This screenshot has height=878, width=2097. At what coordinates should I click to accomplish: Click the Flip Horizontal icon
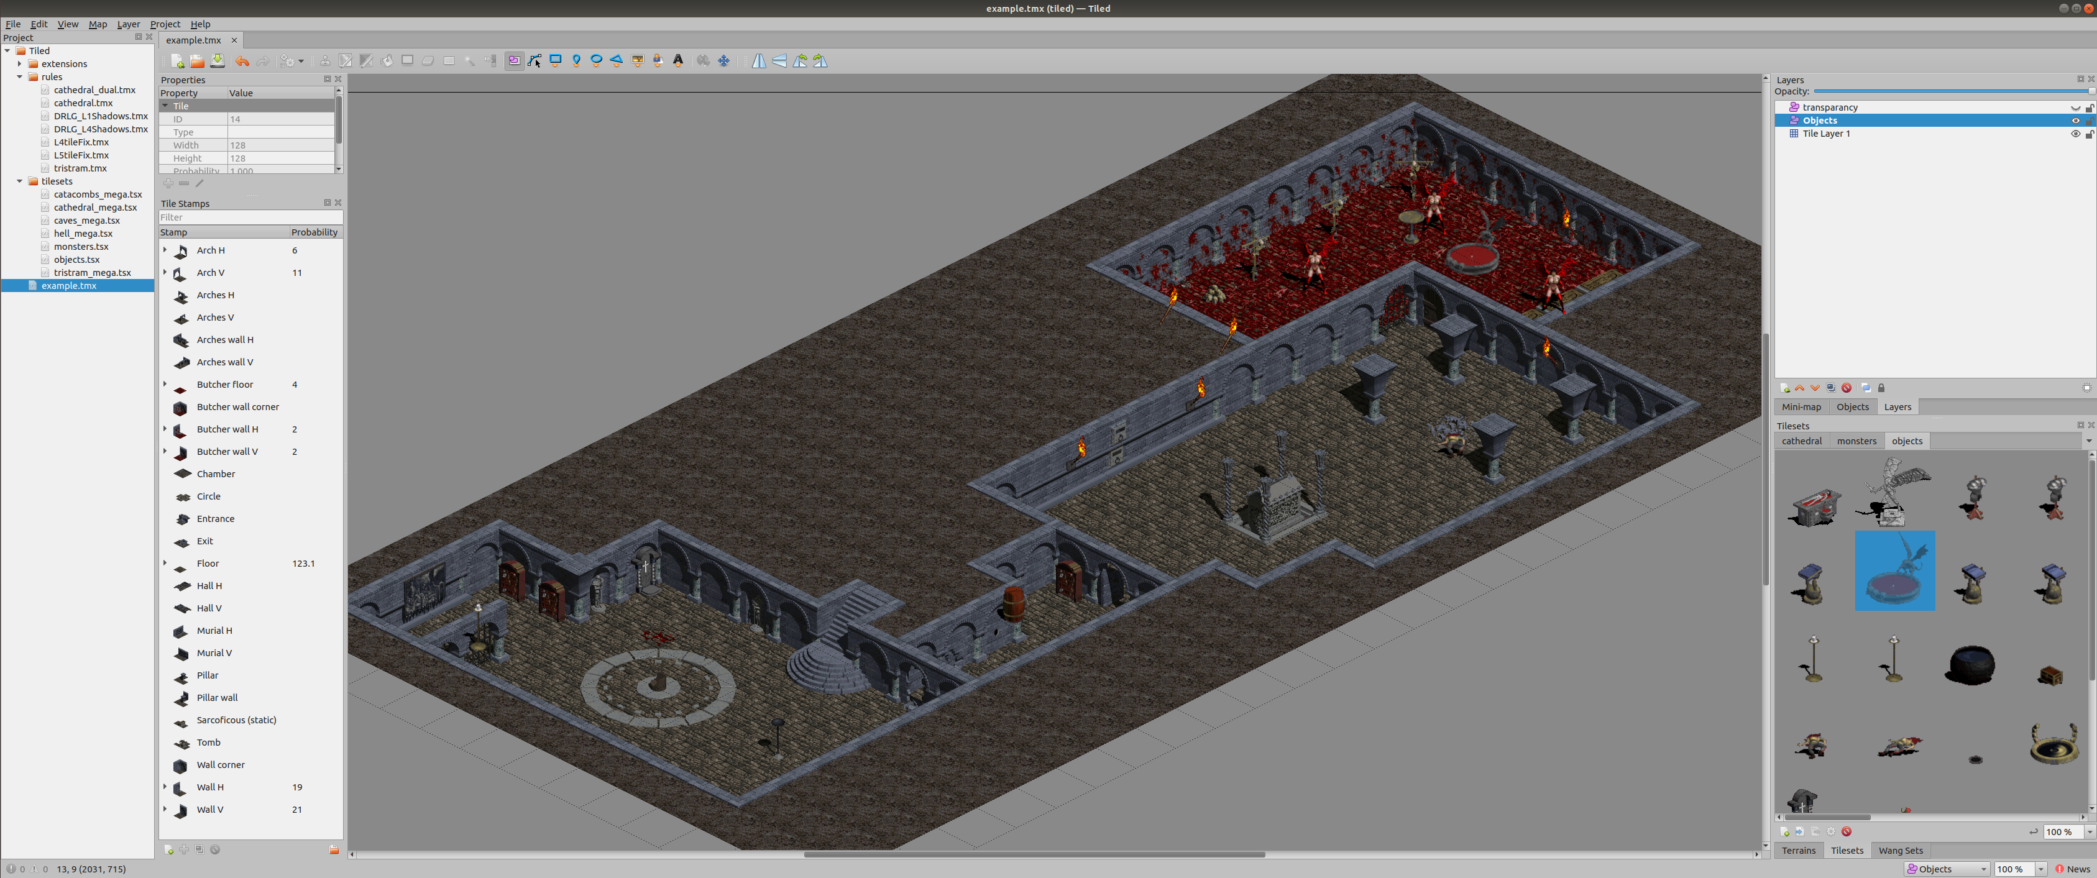click(759, 61)
